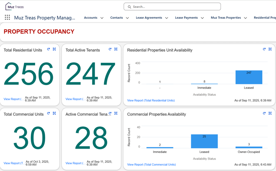The image size is (276, 171).
Task: Click the Leased bar in Commercial chart
Action: 204,141
